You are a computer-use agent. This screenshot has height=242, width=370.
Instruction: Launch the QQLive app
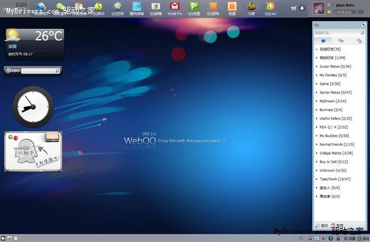[270, 8]
